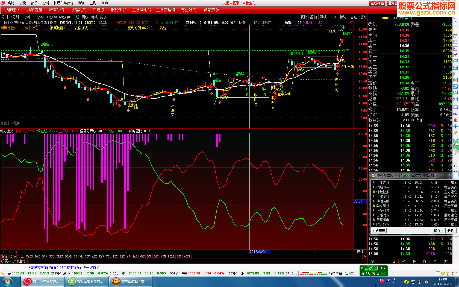Viewport: 459px width, 287px height.
Task: Switch to 金泉友理财 tab
Action: click(166, 10)
